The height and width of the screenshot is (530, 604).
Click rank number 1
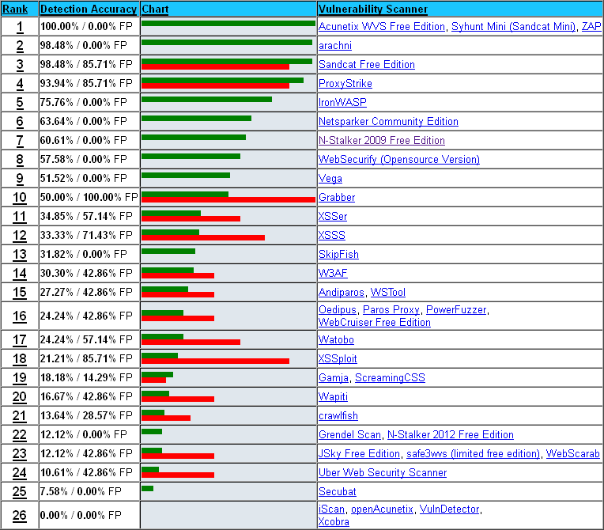(x=20, y=27)
